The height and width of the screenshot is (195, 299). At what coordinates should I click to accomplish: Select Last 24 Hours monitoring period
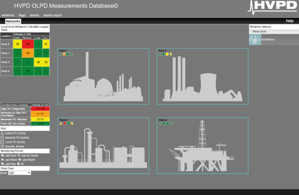pyautogui.click(x=19, y=155)
